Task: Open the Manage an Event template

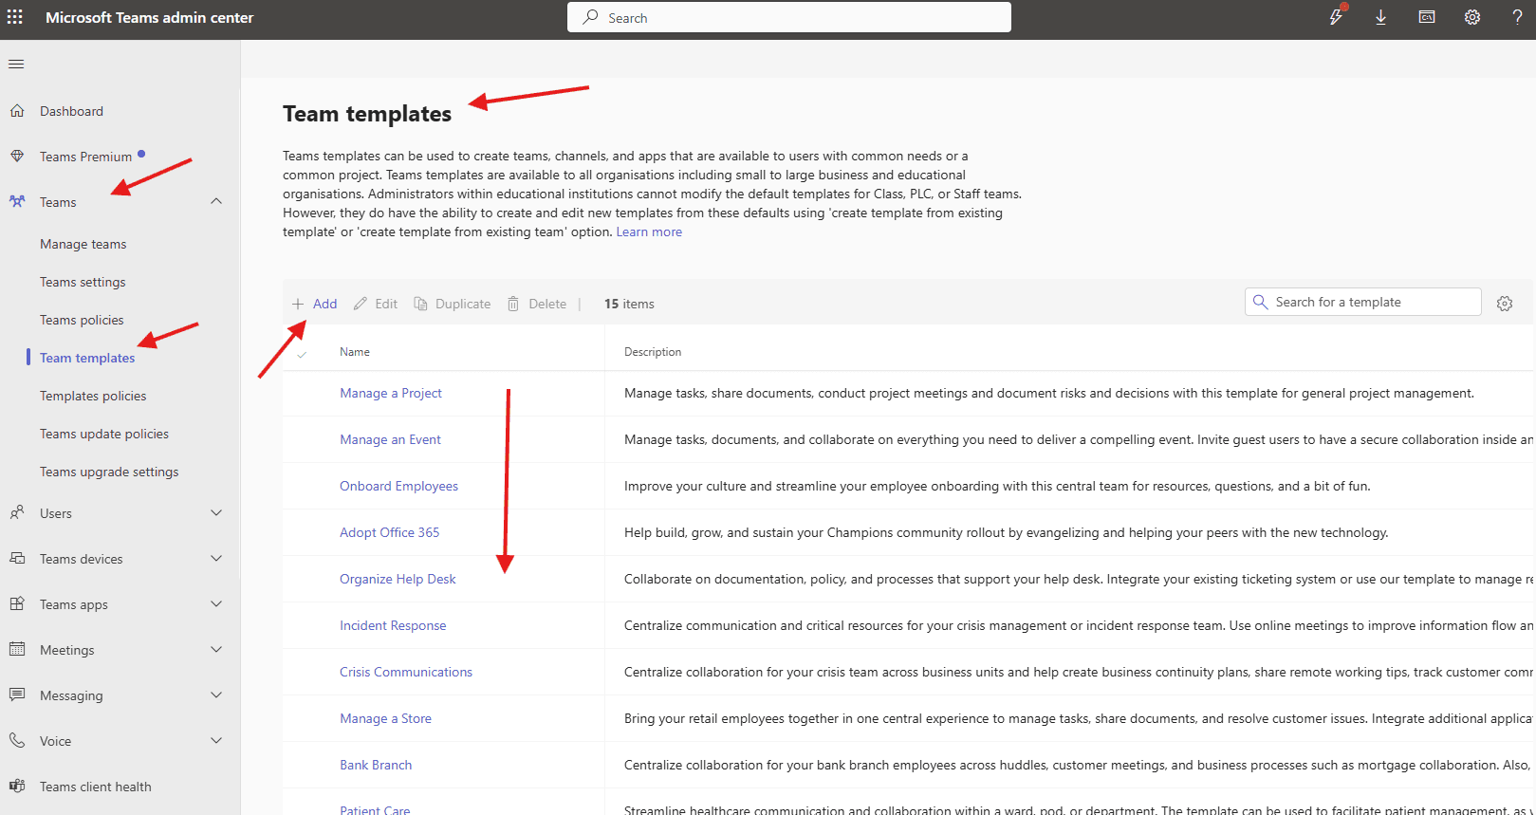Action: 390,439
